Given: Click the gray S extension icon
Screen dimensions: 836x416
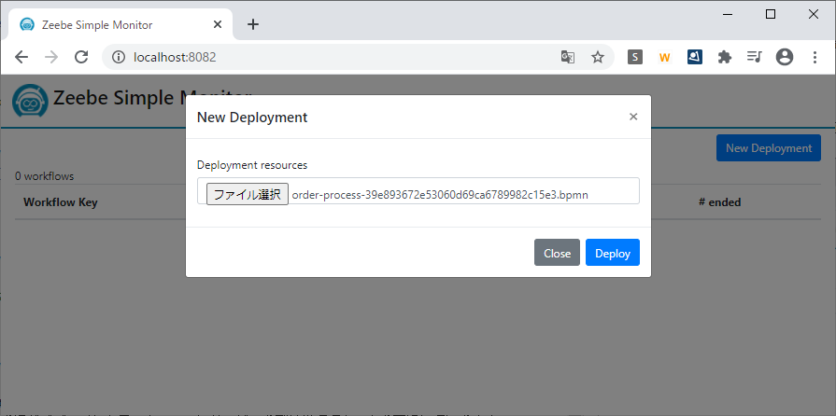Looking at the screenshot, I should tap(635, 57).
